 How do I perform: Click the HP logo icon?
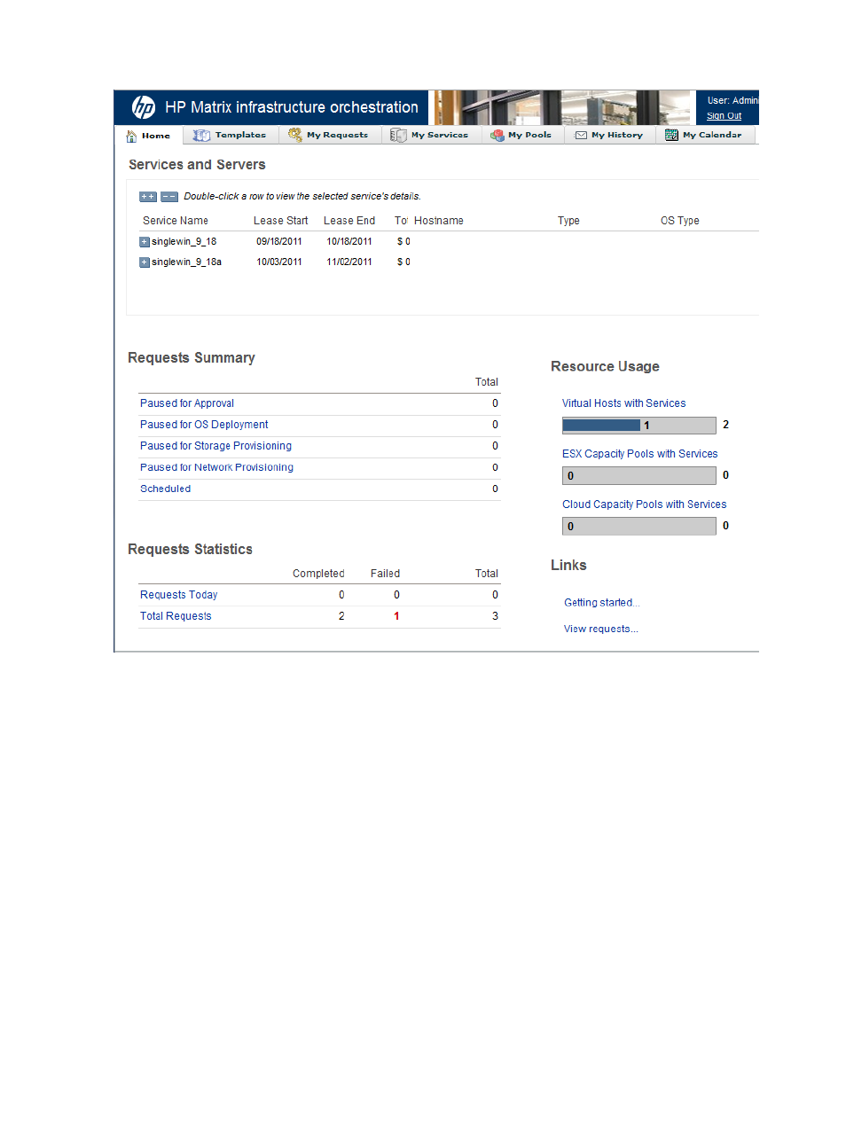point(143,107)
